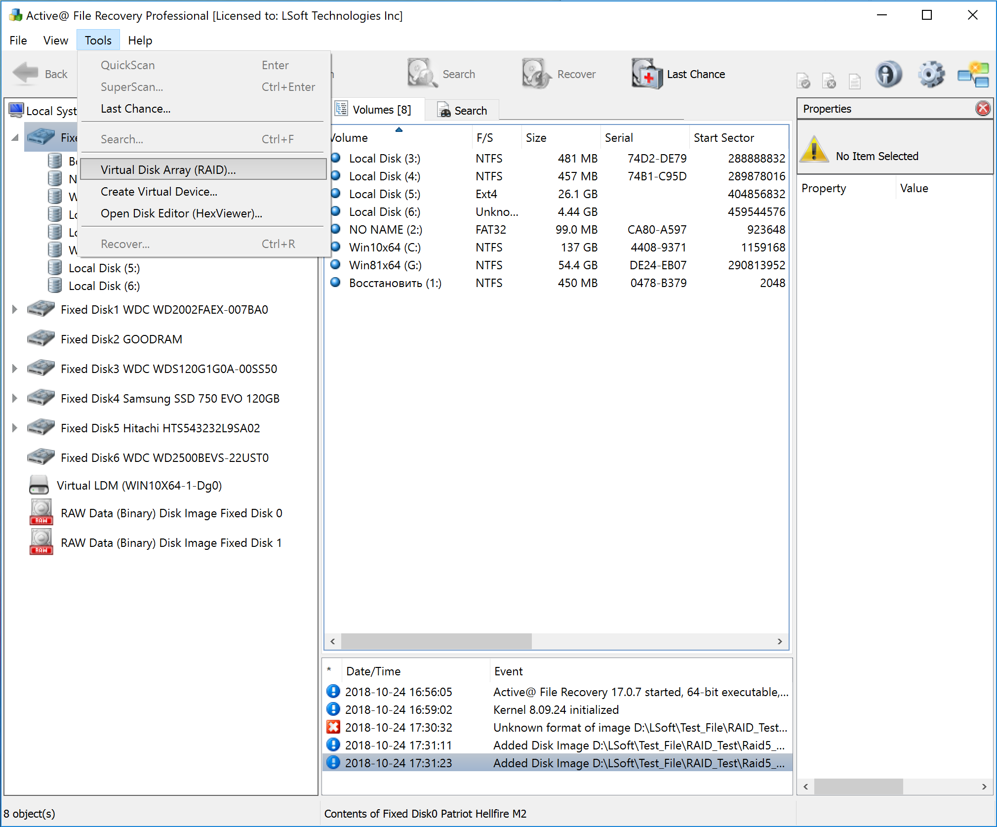Screen dimensions: 997x827
Task: Choose Open Disk Editor (HexViewer) menu item
Action: (x=203, y=213)
